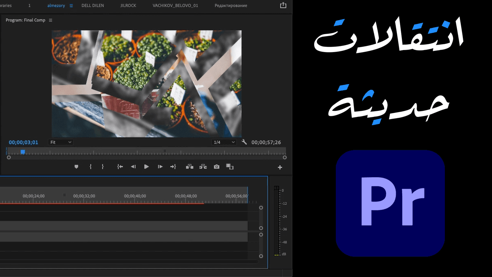Select the workspace tab labeled 1
492x277 pixels.
tap(30, 6)
